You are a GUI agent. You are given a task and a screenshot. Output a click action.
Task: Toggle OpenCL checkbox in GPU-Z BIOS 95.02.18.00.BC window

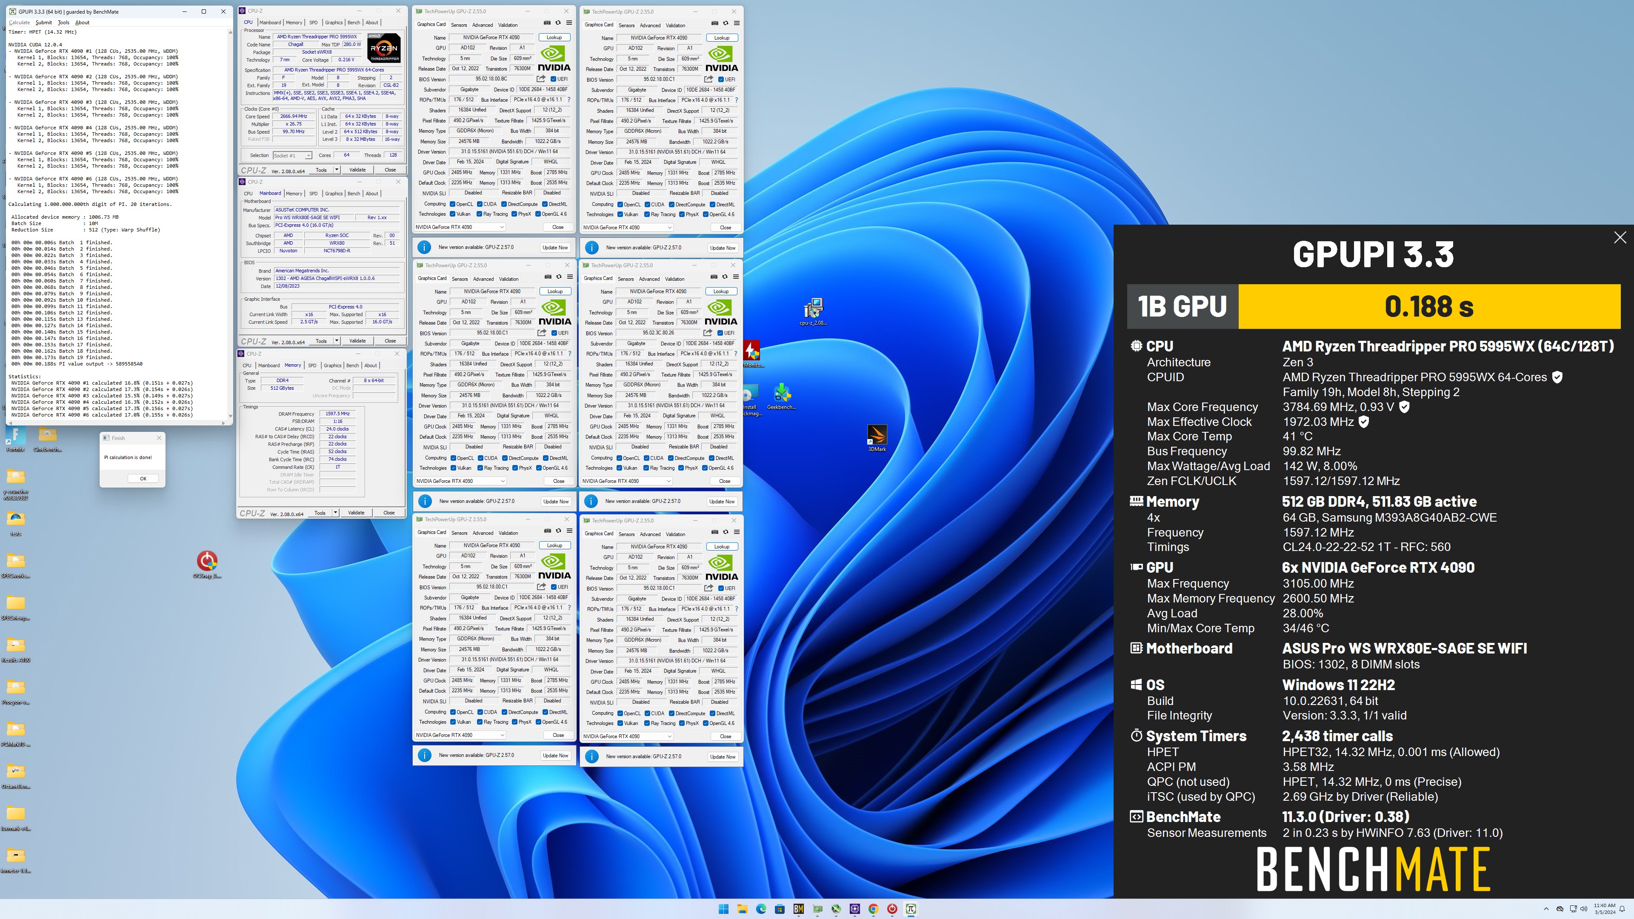(452, 204)
